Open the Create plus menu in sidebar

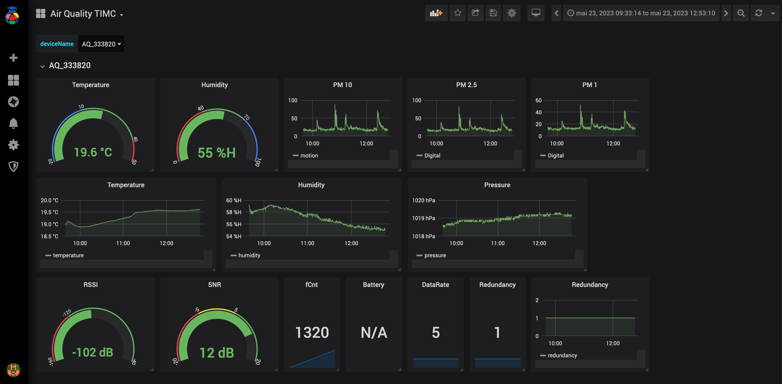[x=13, y=58]
